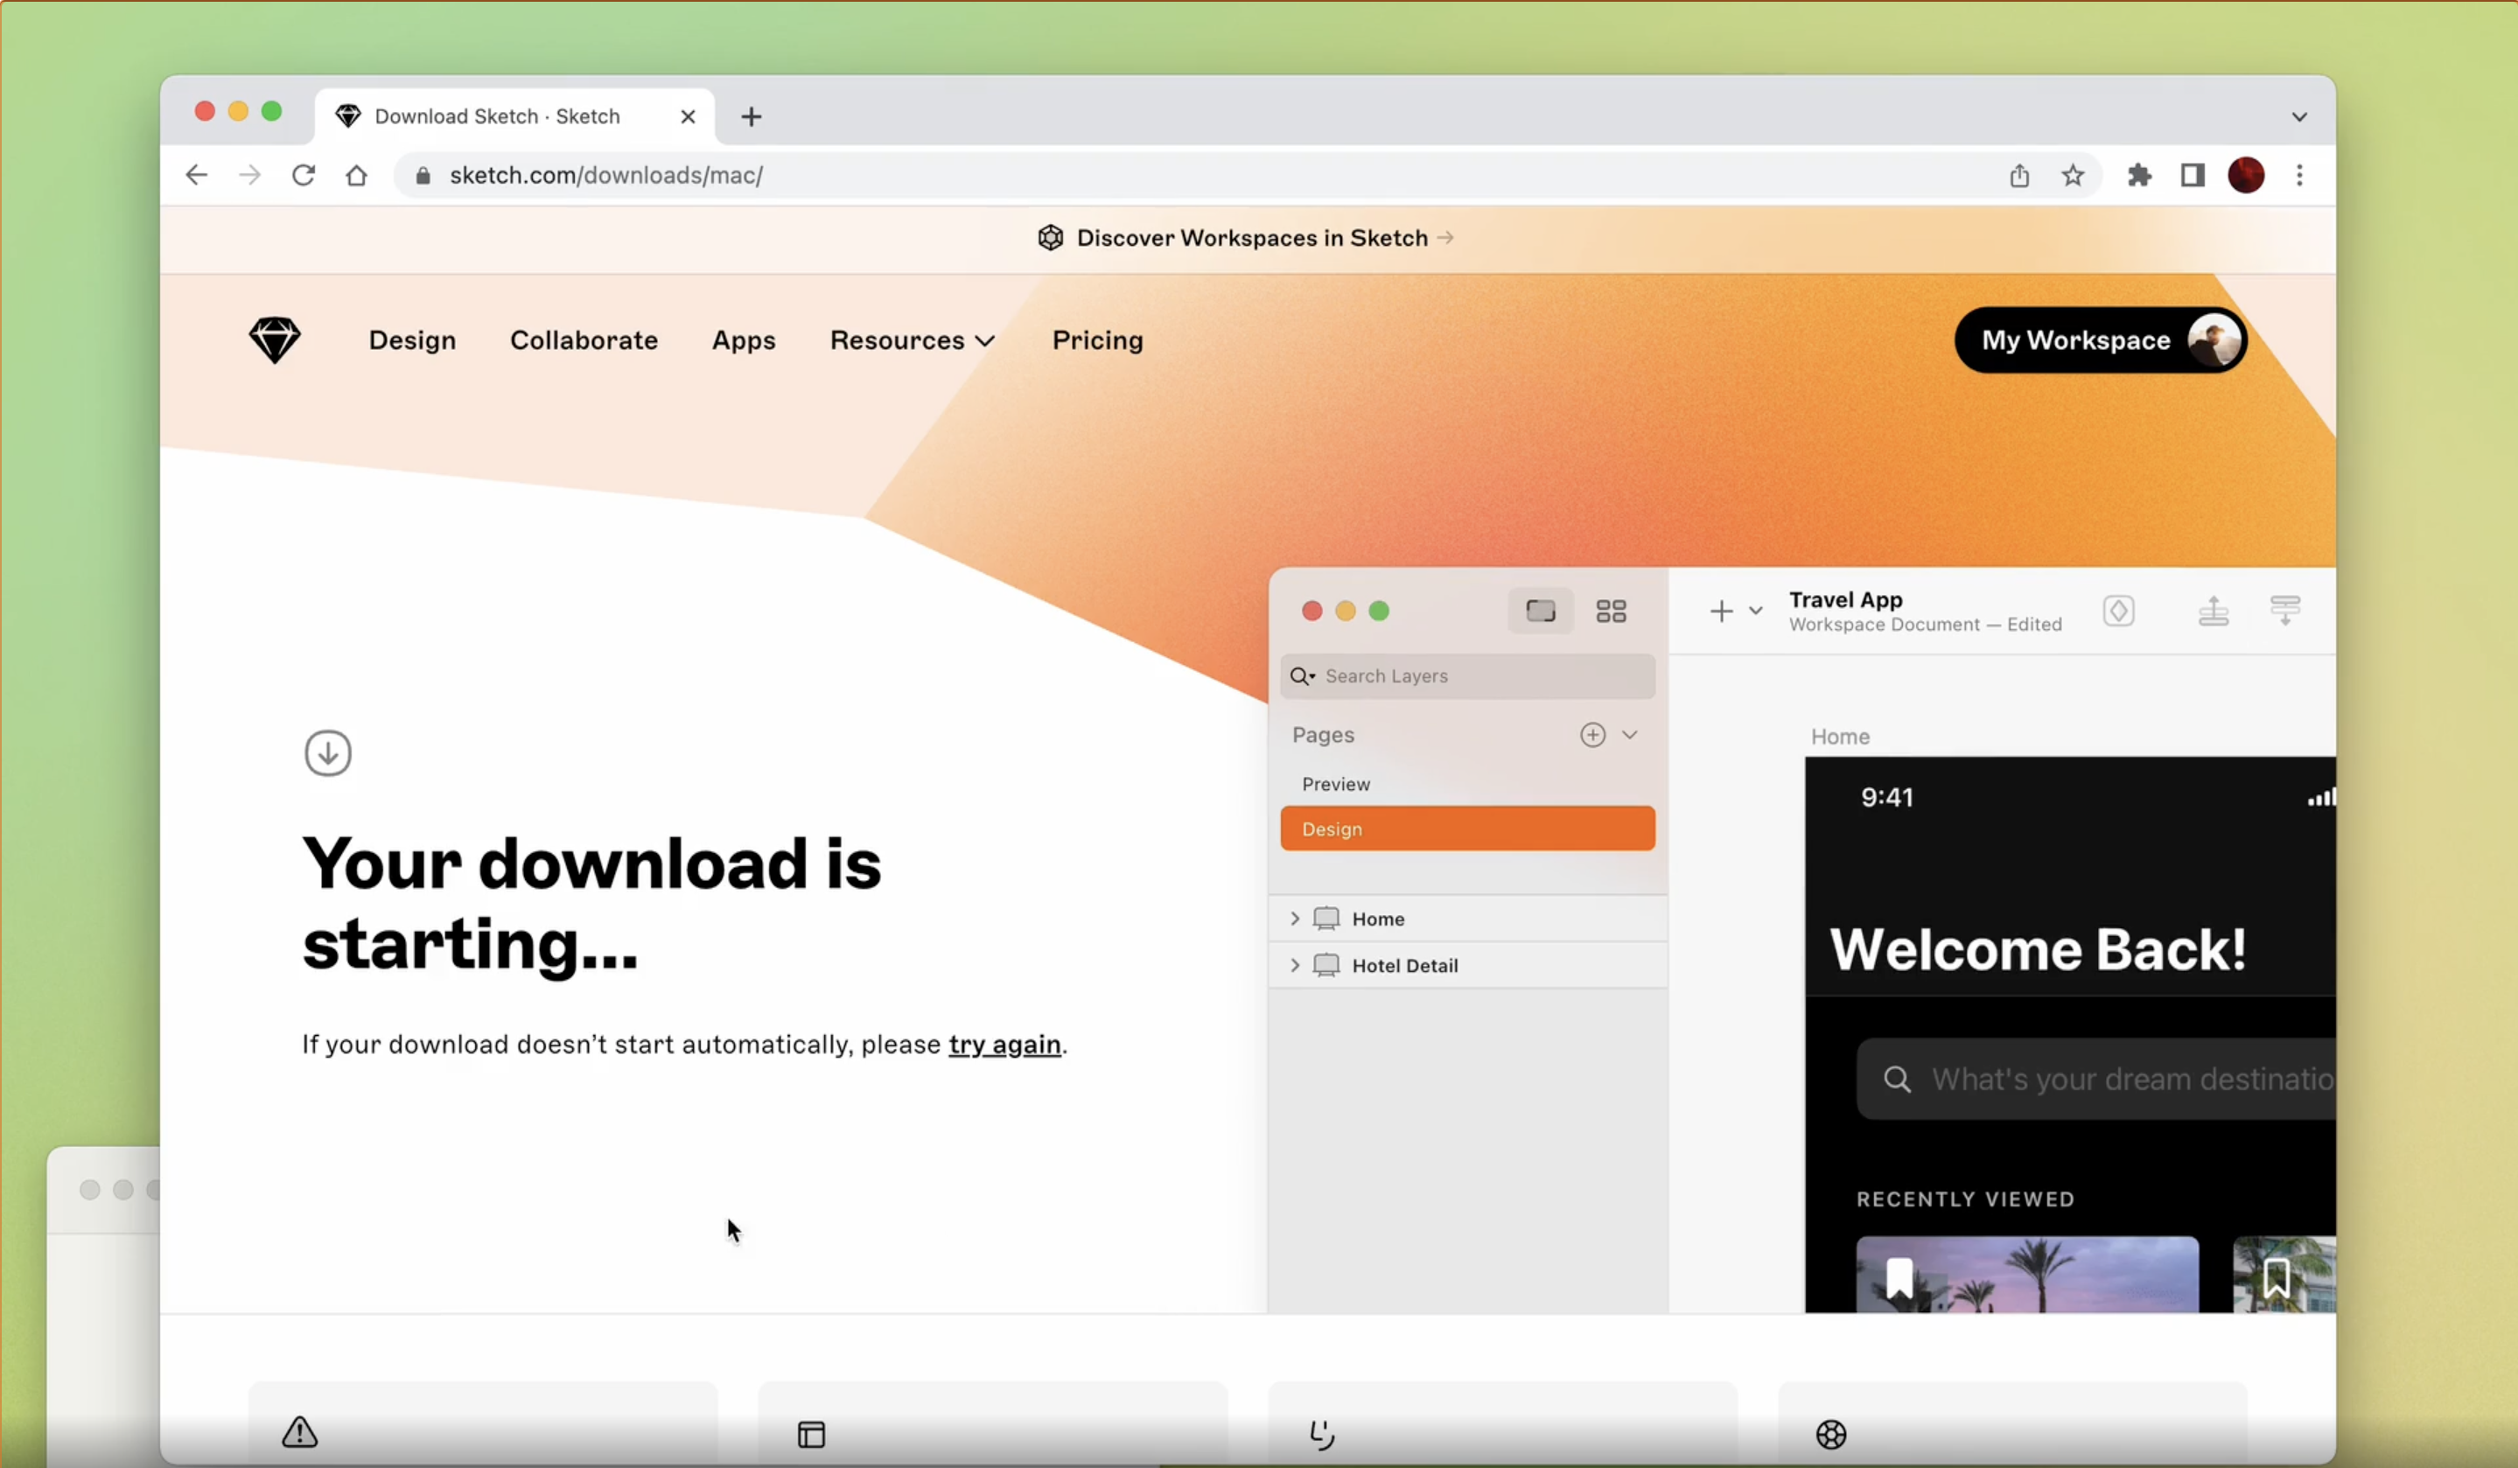Toggle the star/bookmark browser icon
Screen dimensions: 2518x1468
click(x=2073, y=175)
